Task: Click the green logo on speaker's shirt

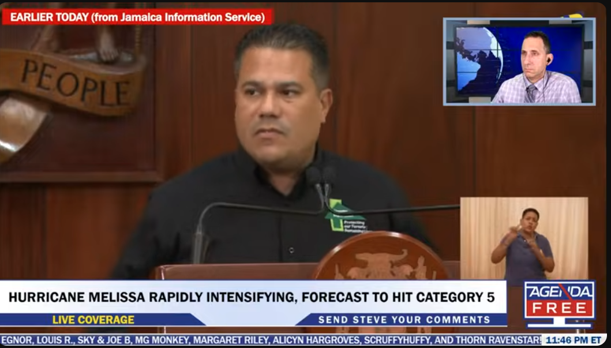Action: 346,216
